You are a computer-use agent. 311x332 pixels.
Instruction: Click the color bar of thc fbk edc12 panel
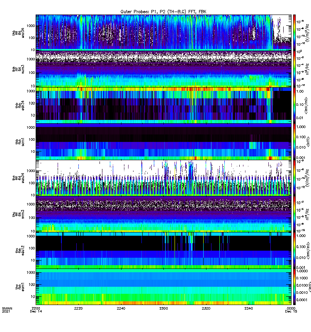(x=294, y=251)
